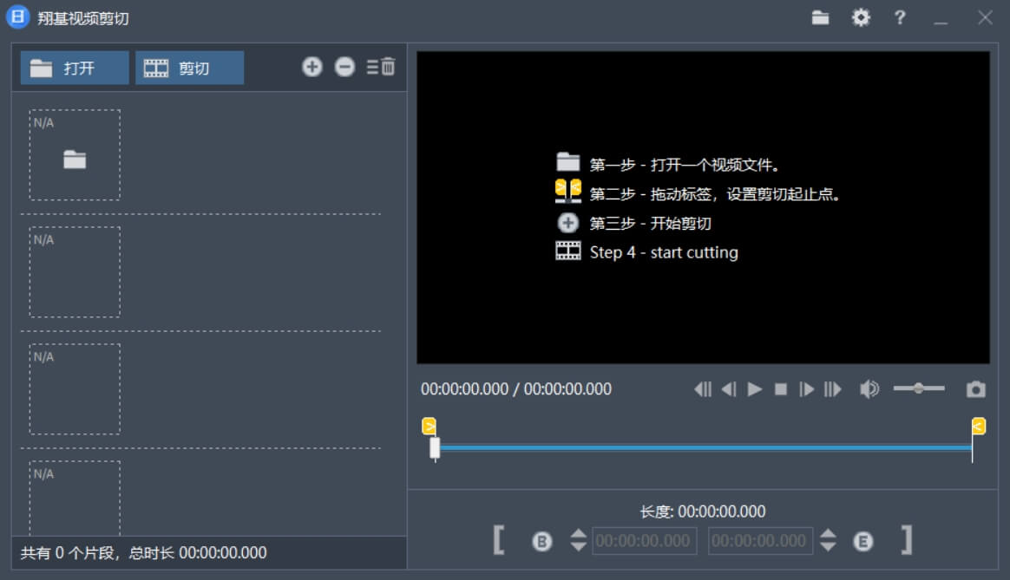This screenshot has height=580, width=1010.
Task: Close the 翔基视频剪切 window
Action: click(x=985, y=17)
